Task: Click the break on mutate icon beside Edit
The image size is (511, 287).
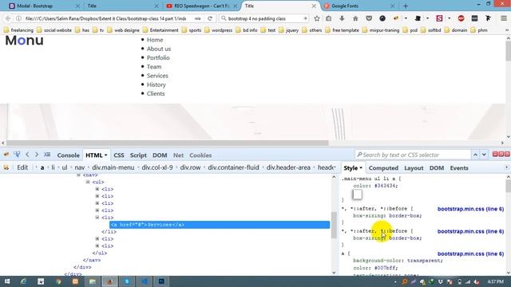Action: tap(6, 167)
